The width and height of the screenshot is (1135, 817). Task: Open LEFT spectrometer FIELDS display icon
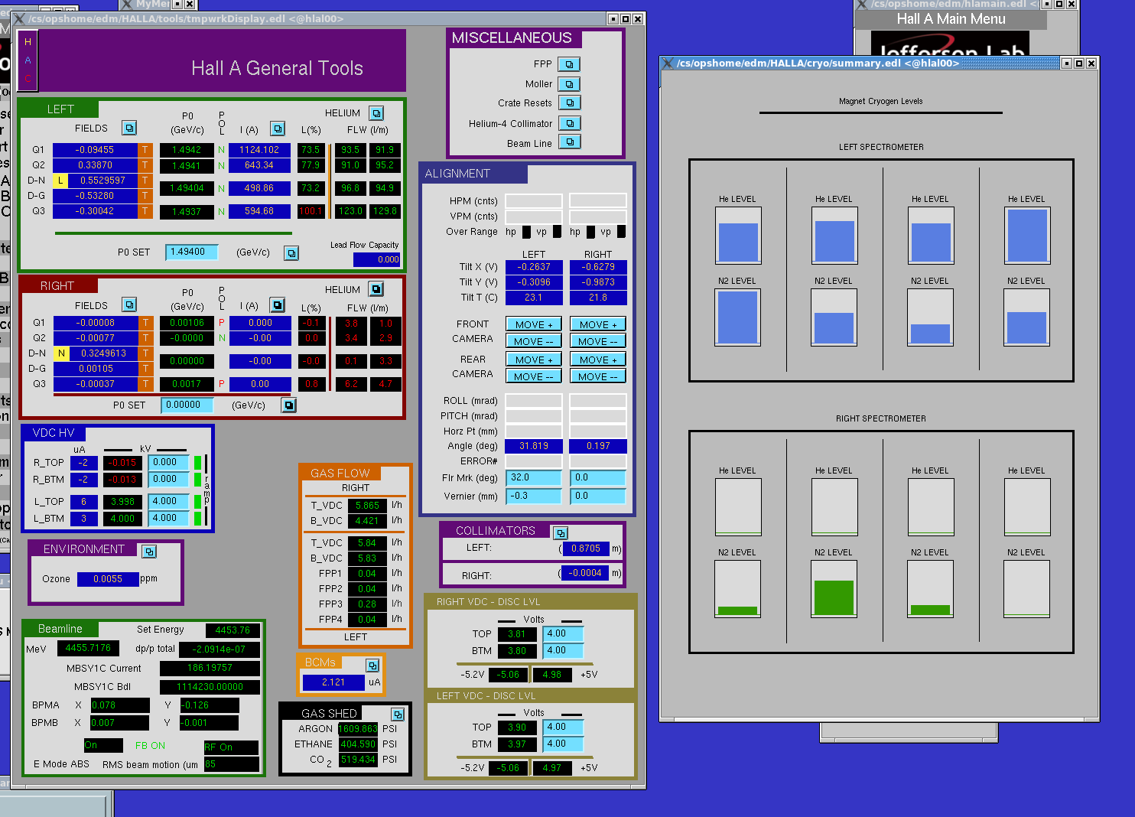click(129, 128)
